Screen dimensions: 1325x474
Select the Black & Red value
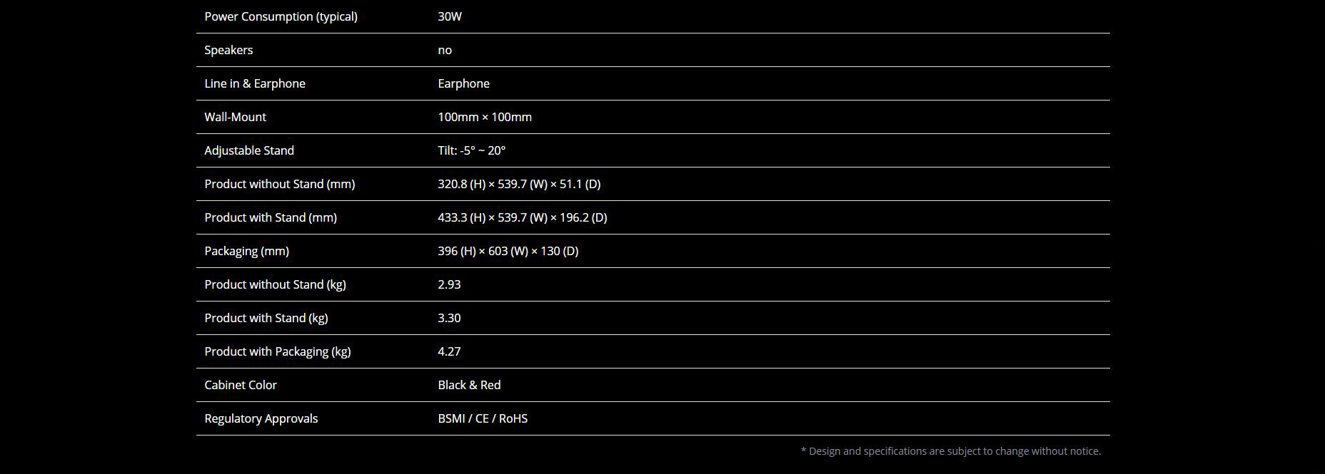click(469, 385)
